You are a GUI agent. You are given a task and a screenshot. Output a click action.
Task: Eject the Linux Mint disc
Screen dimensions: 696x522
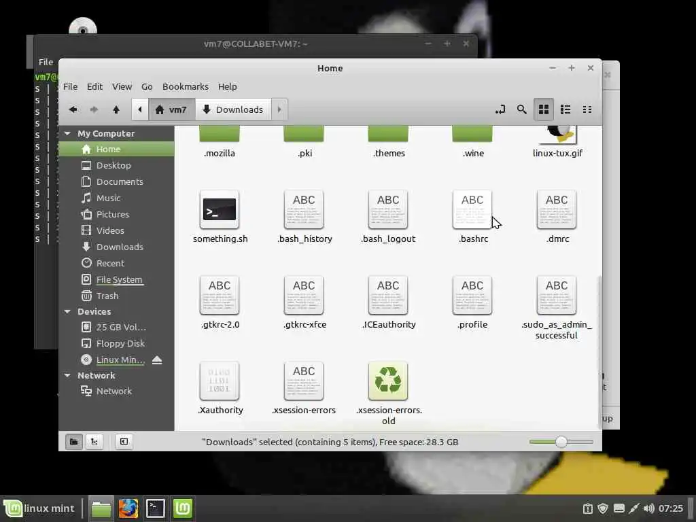click(157, 360)
